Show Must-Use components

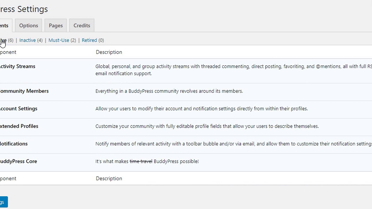coord(59,40)
